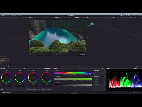Screen dimensions: 142x107
Task: Reset the Gamma color wheel
Action: point(25,70)
